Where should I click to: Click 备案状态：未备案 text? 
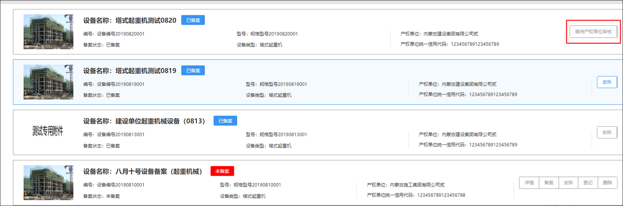tap(101, 196)
